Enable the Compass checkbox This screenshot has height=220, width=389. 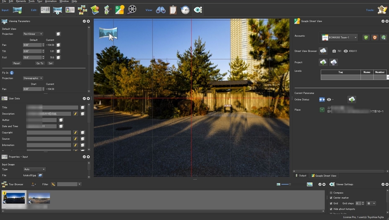coord(331,193)
